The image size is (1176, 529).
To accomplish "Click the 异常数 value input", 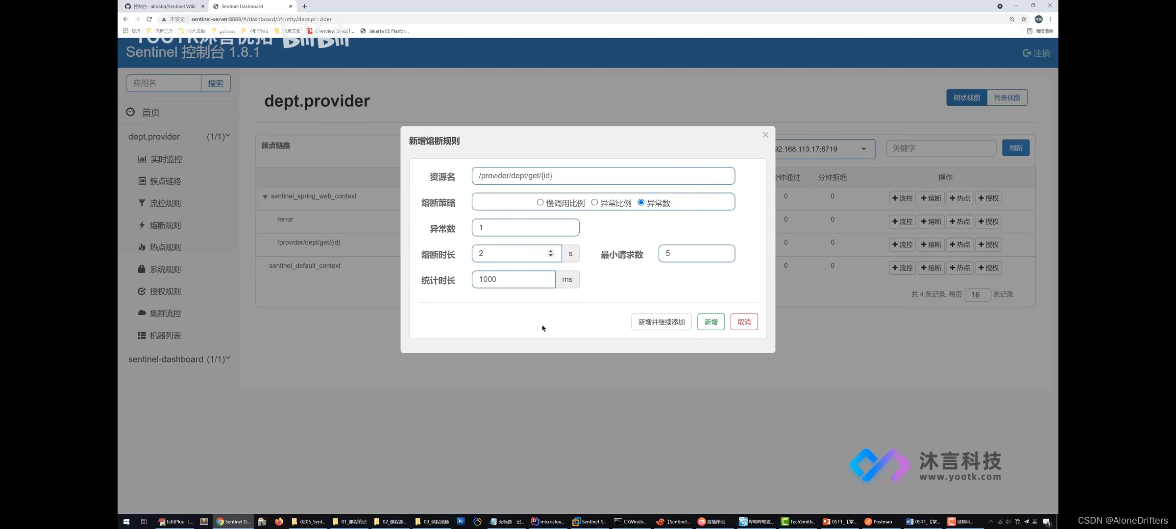I will [x=525, y=227].
